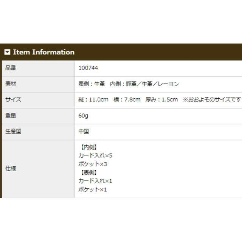Click the material text 表側：牛革 内側：豚革／牛革／レーヨン
242x242 pixels.
pyautogui.click(x=129, y=84)
